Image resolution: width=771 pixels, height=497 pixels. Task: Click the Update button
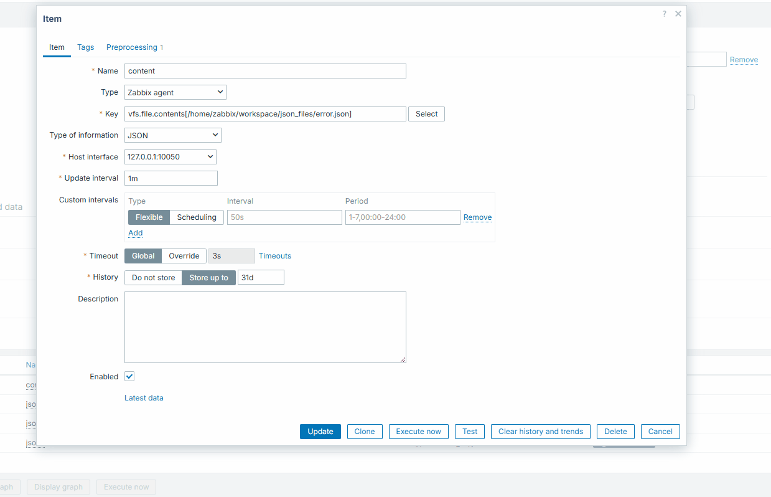pos(320,432)
